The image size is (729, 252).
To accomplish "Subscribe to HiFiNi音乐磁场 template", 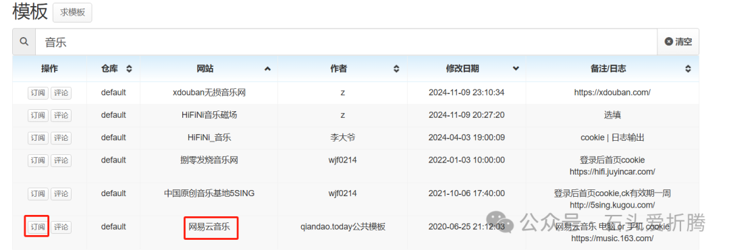I will pos(38,115).
